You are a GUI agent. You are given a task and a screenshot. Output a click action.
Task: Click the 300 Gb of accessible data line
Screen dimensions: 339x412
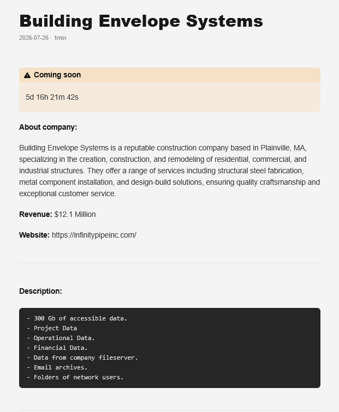pyautogui.click(x=77, y=318)
